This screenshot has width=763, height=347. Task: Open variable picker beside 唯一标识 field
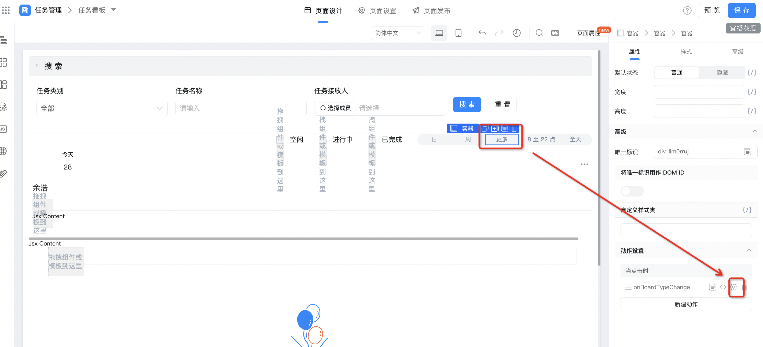click(747, 152)
